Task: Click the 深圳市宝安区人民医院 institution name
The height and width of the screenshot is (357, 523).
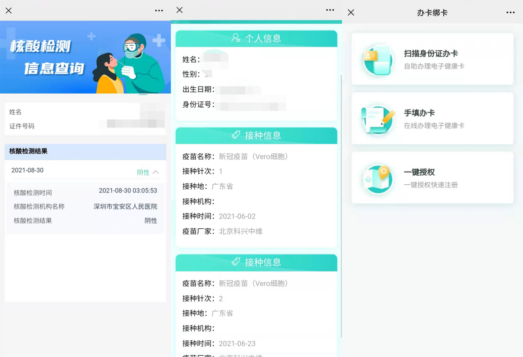Action: click(x=125, y=207)
